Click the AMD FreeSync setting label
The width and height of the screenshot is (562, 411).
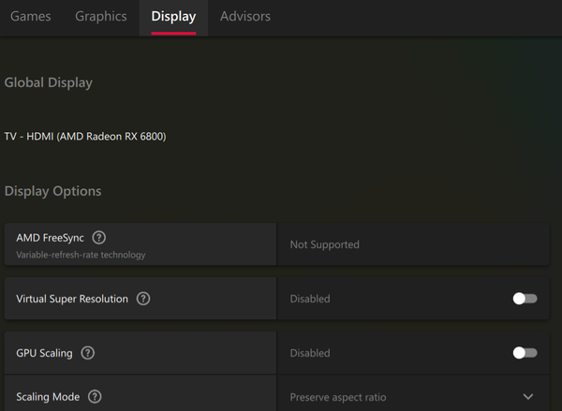coord(50,238)
